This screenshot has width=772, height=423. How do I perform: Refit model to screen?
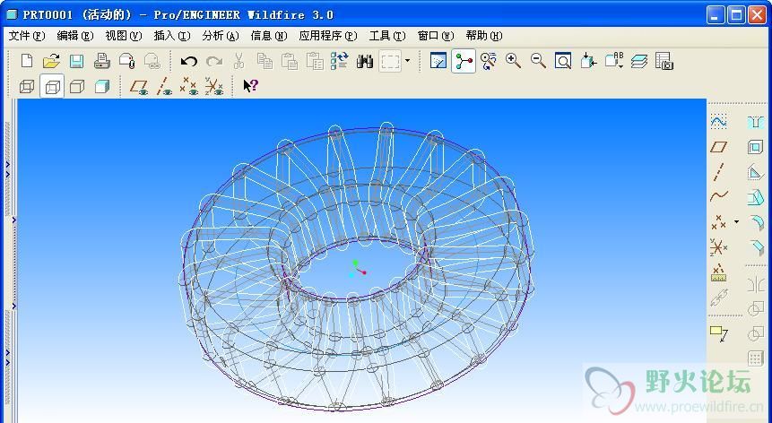563,61
